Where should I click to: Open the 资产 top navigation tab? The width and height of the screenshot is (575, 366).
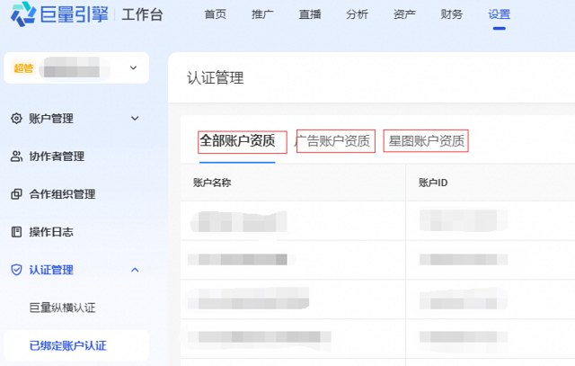pos(404,14)
